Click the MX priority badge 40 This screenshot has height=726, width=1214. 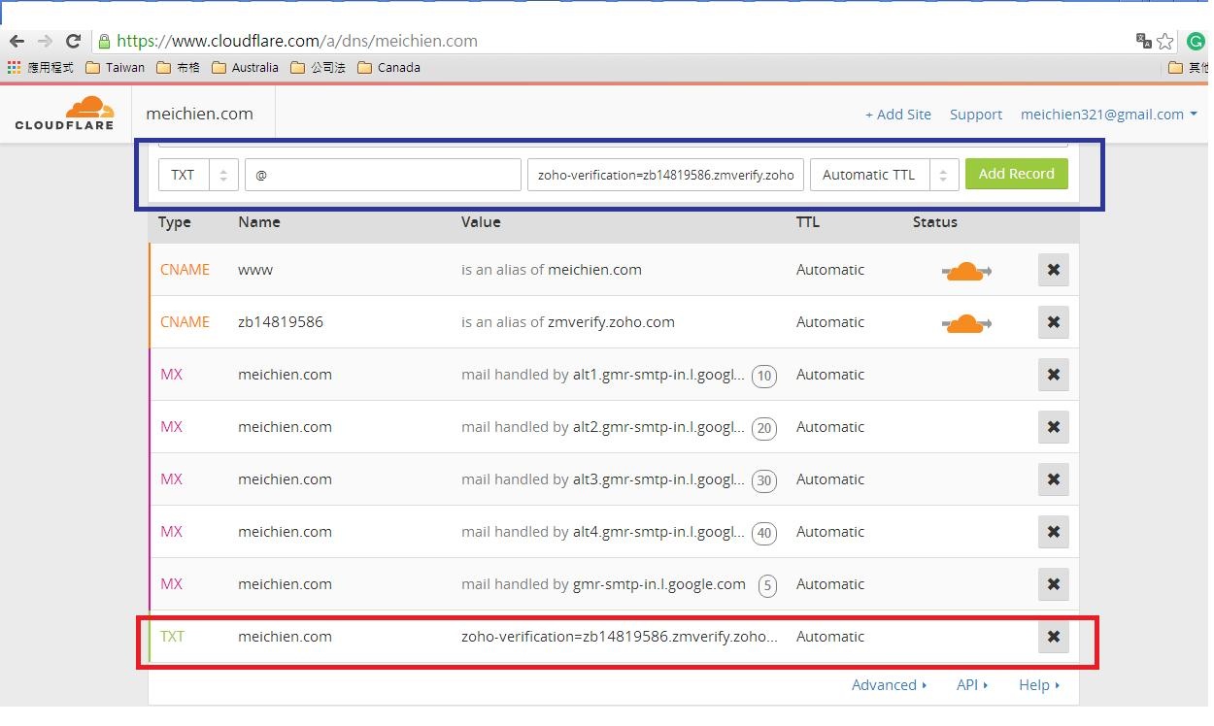[764, 533]
